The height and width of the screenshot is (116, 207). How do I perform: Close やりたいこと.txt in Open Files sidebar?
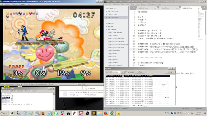click(106, 14)
